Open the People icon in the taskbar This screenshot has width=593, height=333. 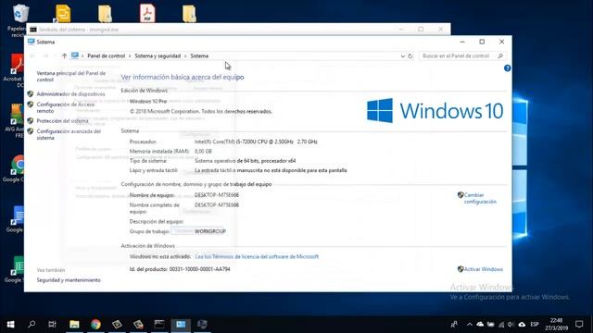click(454, 324)
